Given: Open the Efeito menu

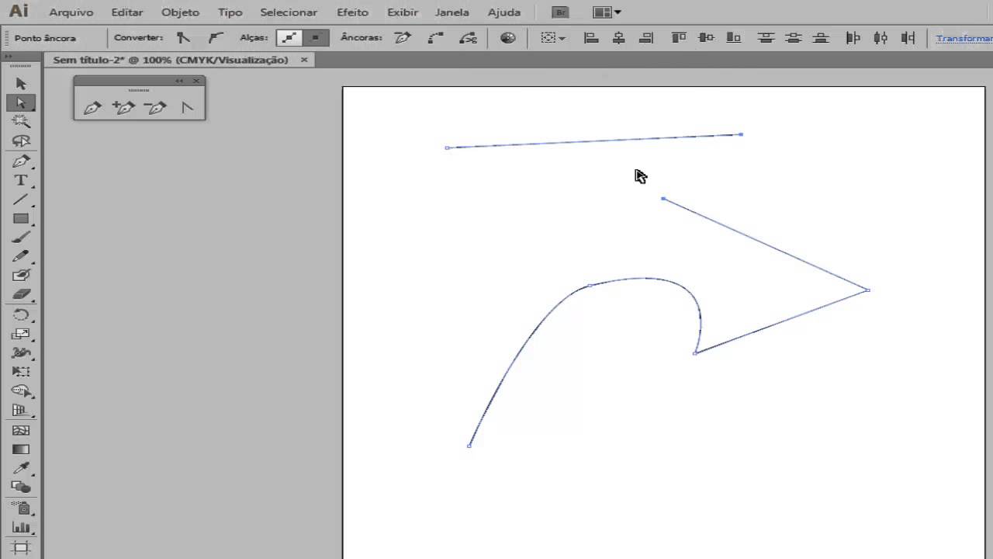Looking at the screenshot, I should coord(353,12).
